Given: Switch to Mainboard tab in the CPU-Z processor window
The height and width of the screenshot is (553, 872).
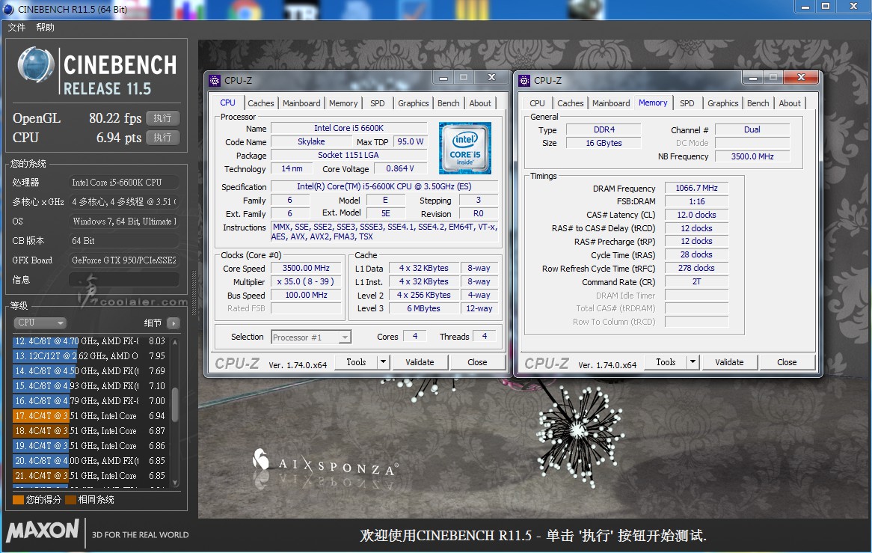Looking at the screenshot, I should [301, 103].
